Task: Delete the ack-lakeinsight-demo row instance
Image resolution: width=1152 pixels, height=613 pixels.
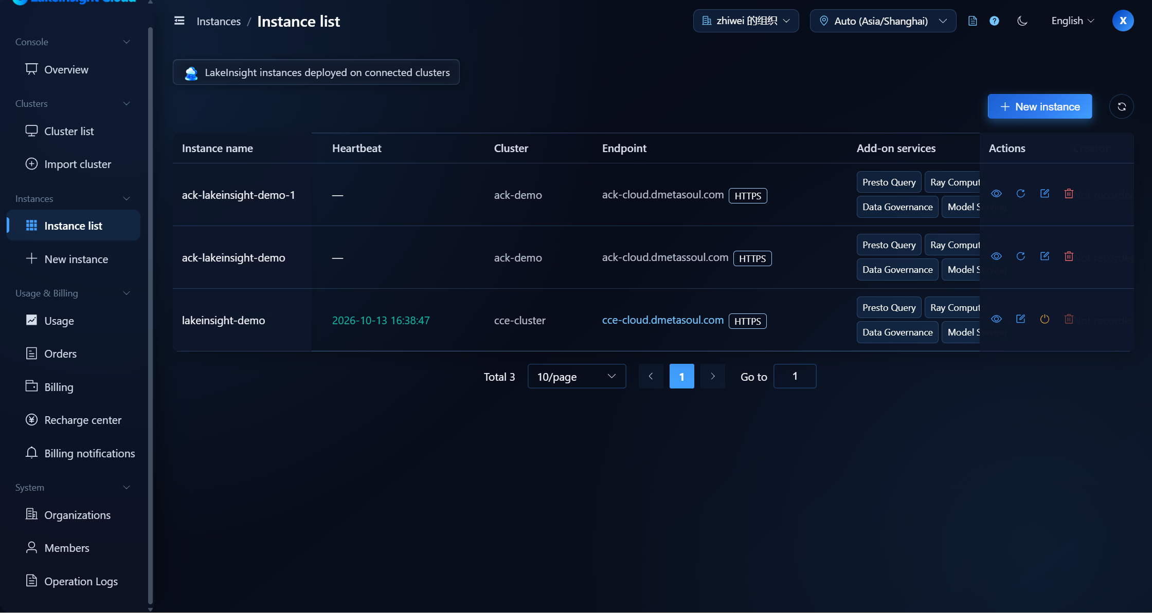Action: click(1069, 256)
